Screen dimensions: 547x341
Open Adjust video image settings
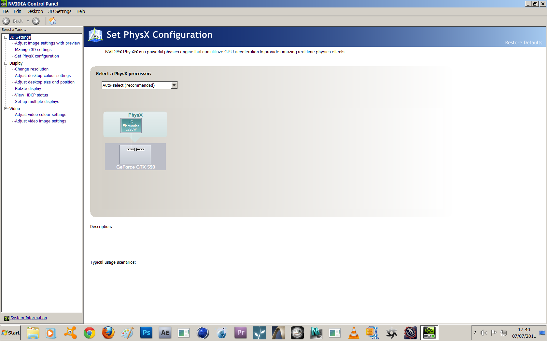point(40,121)
